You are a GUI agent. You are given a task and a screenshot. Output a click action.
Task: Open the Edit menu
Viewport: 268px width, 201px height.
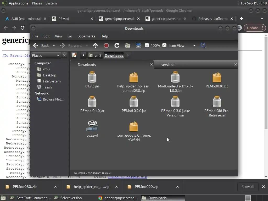[47, 36]
